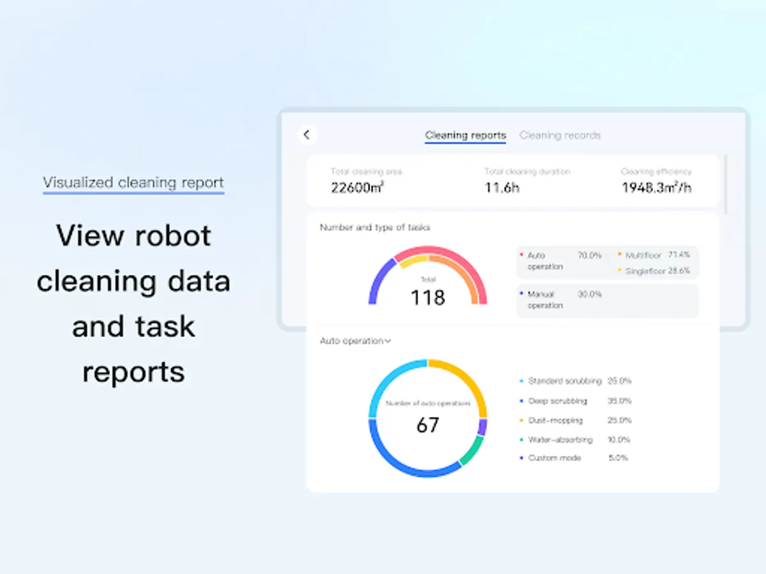Select the Deep scrubbing 35.0% legend row

(x=576, y=401)
